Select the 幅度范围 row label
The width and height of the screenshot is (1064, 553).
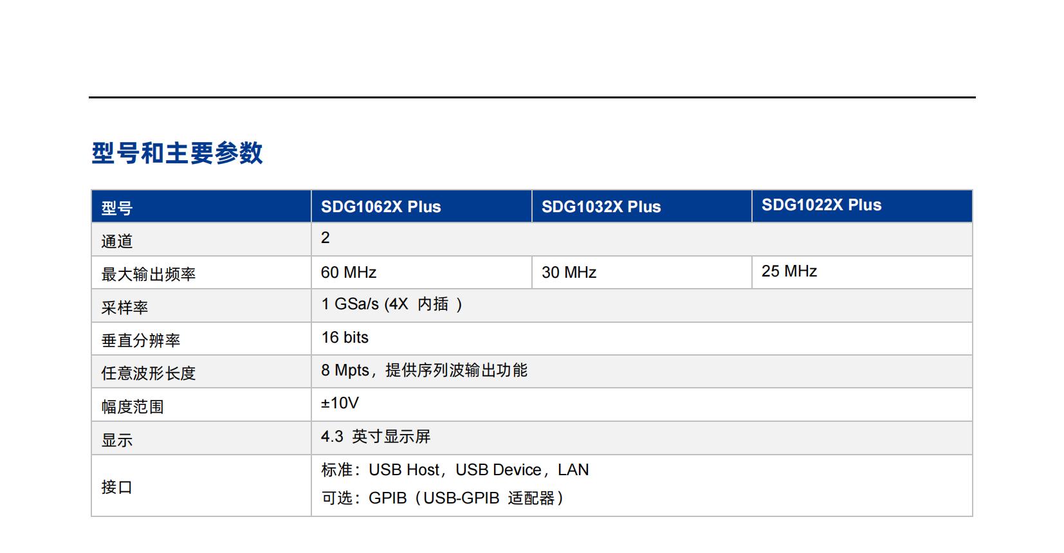click(x=133, y=407)
